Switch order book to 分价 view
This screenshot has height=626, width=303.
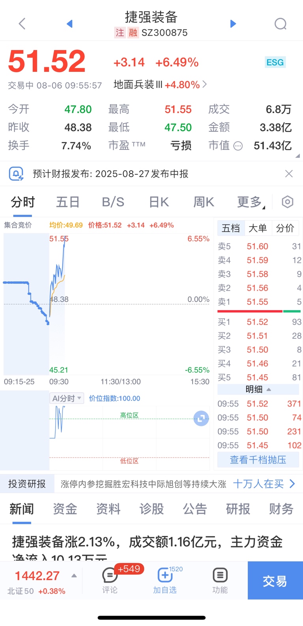(x=285, y=228)
